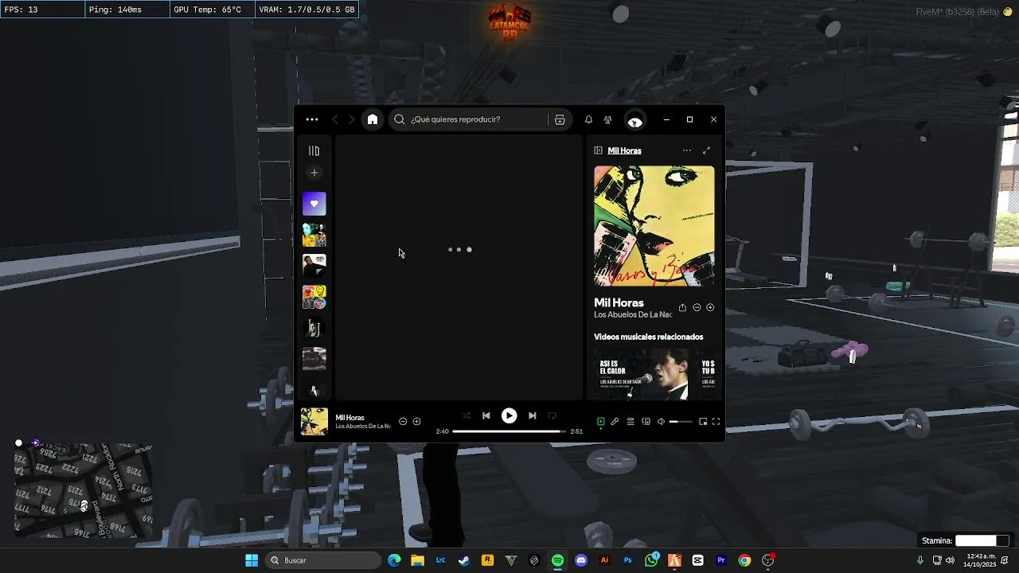Toggle shuffle mode
1019x573 pixels.
pos(467,415)
